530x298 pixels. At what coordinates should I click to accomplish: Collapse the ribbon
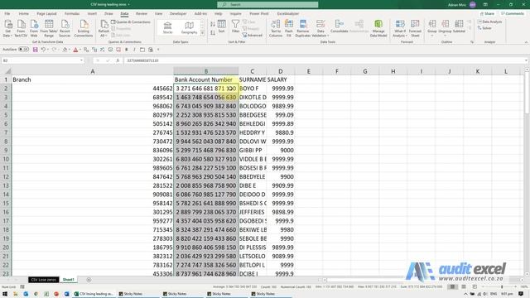(x=526, y=42)
